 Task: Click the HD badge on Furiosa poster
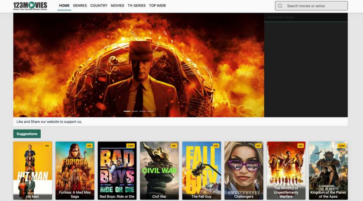tap(89, 146)
